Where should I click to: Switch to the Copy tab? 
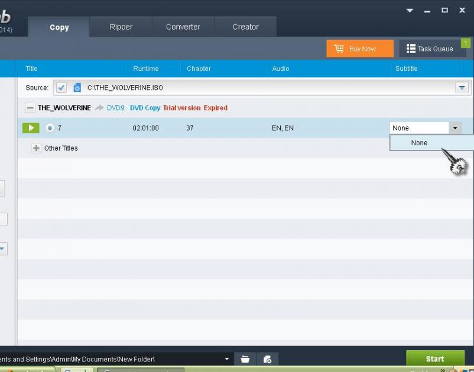59,27
